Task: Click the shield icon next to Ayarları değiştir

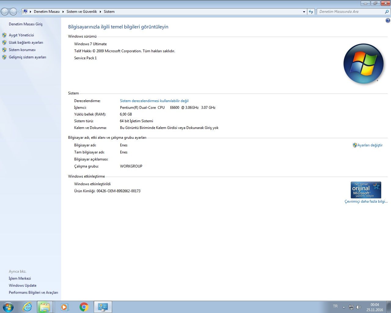Action: pyautogui.click(x=355, y=145)
